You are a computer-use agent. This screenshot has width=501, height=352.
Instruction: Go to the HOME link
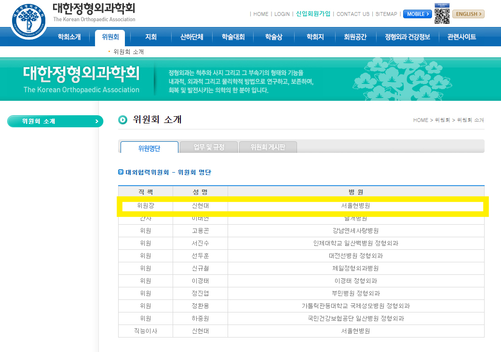point(261,14)
